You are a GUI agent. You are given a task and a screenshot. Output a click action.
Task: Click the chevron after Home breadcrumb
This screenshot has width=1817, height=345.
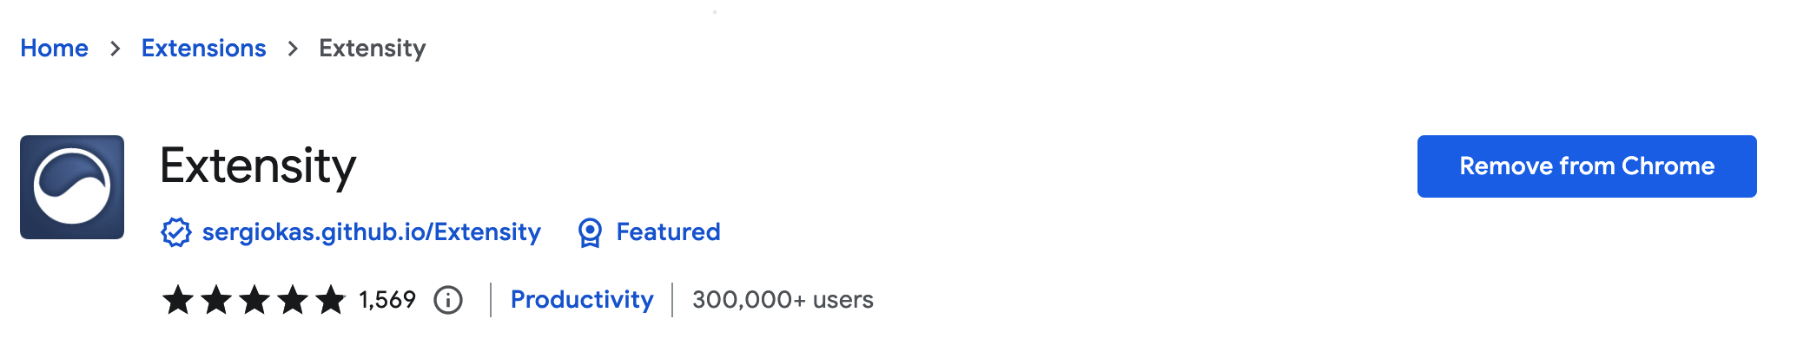click(116, 49)
